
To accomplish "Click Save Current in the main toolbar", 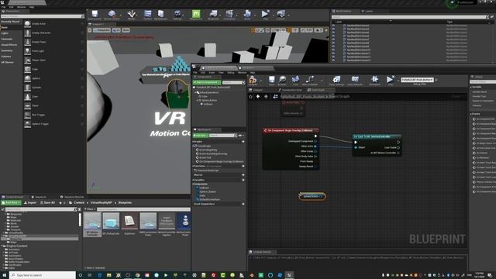I will pos(95,15).
